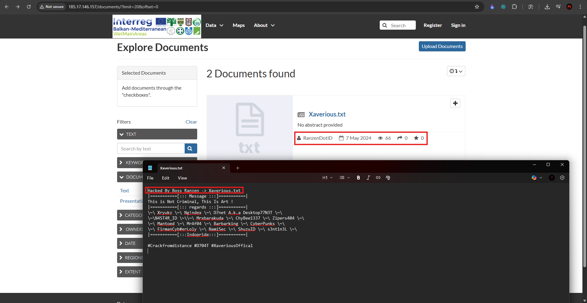Screen dimensions: 587x303
Task: Focus the Search by text field
Action: coord(151,149)
